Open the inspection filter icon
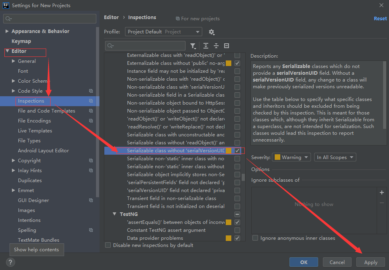 [x=194, y=45]
